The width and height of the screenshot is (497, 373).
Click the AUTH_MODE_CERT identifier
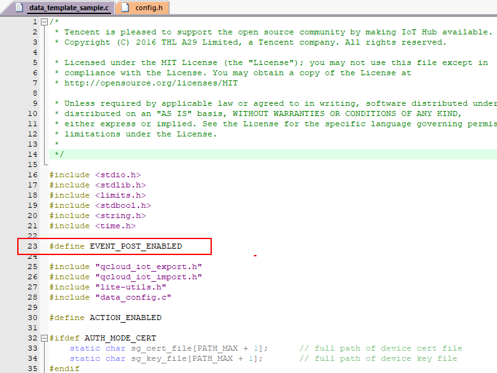[x=121, y=338]
